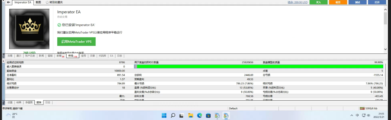391x120 pixels.
Task: Open File Explorer from the taskbar
Action: point(191,115)
